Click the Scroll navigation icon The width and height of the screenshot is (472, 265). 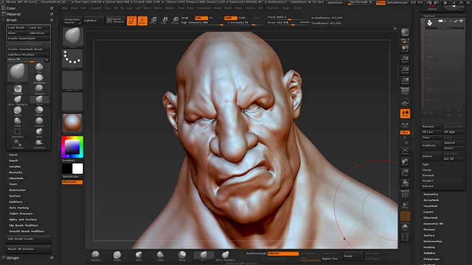point(405,48)
